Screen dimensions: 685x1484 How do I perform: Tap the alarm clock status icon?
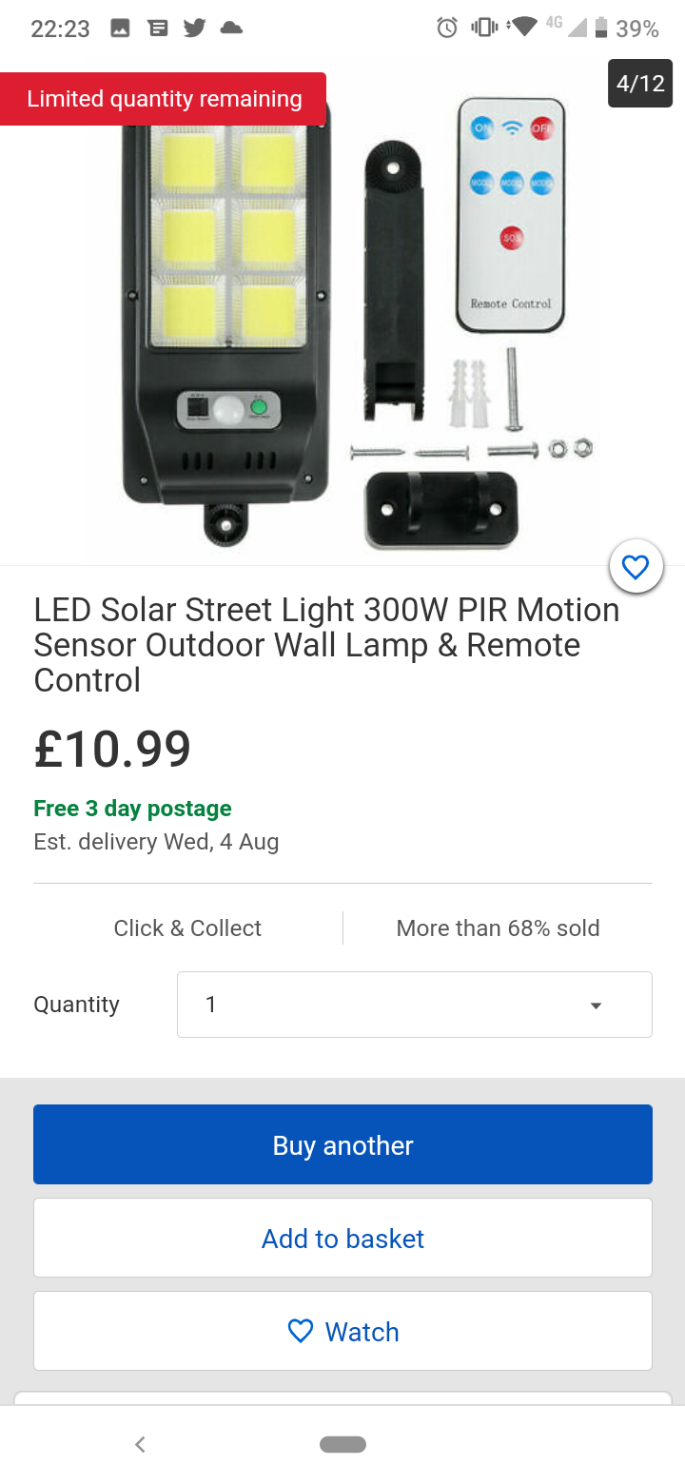(x=447, y=29)
